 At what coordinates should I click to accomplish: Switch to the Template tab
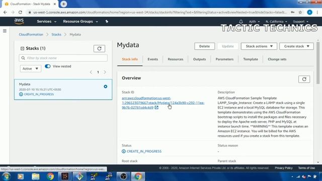pyautogui.click(x=251, y=59)
